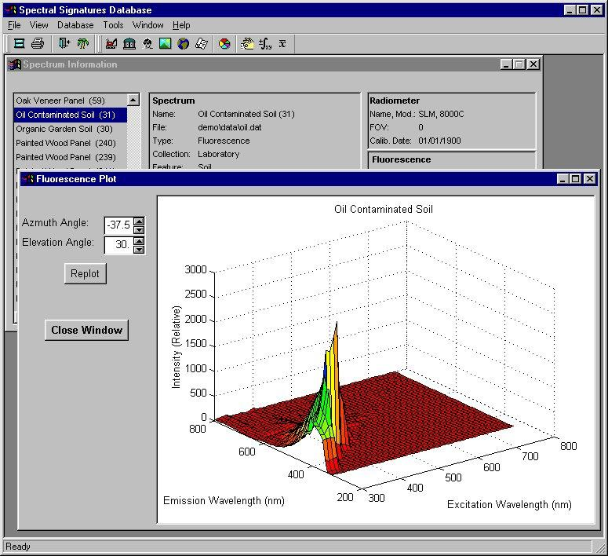Click the Calib. Date value 01/01/1900
Screen dimensions: 608x556
tap(439, 141)
